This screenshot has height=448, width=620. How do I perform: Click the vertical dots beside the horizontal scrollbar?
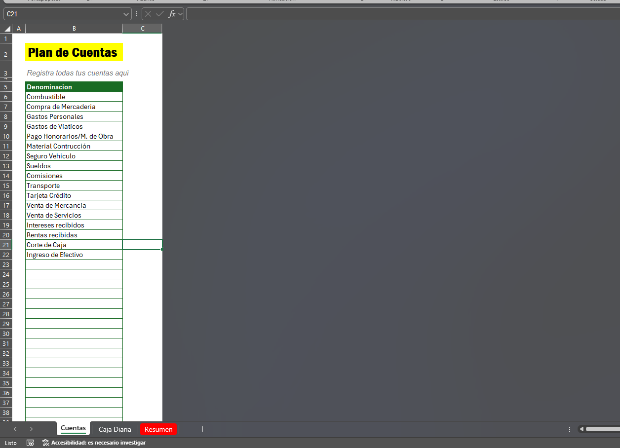coord(570,429)
